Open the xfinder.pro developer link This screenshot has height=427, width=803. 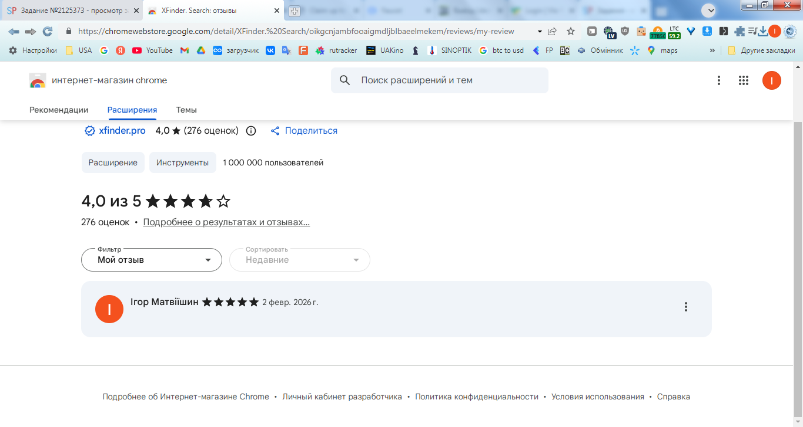pyautogui.click(x=122, y=131)
